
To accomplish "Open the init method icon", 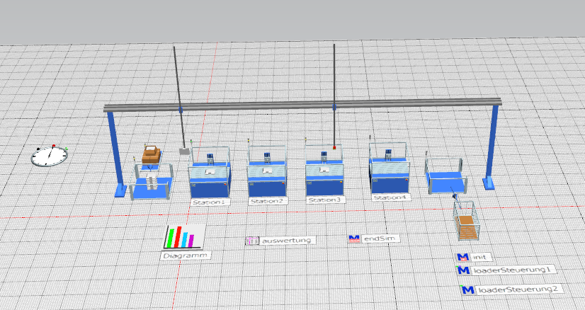I will 464,258.
